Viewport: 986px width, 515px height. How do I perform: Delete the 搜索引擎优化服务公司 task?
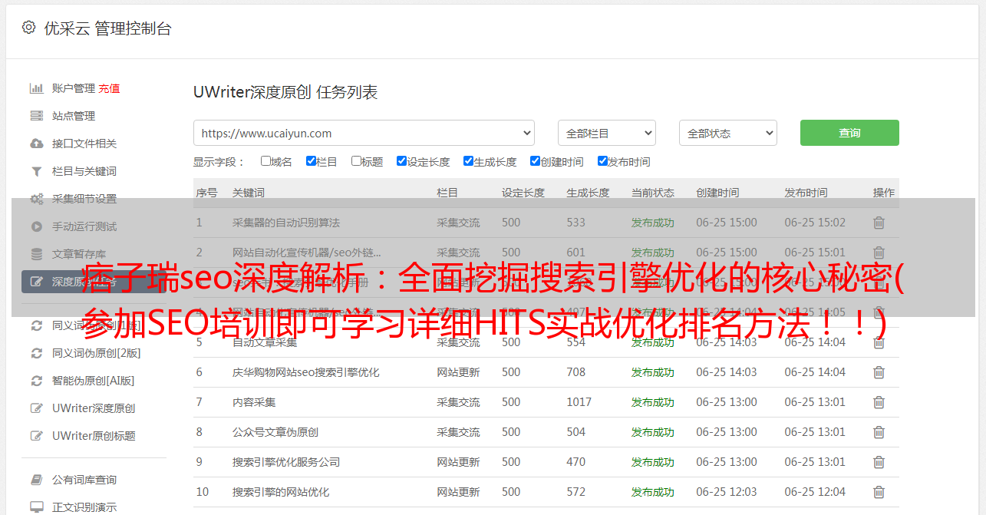click(879, 462)
